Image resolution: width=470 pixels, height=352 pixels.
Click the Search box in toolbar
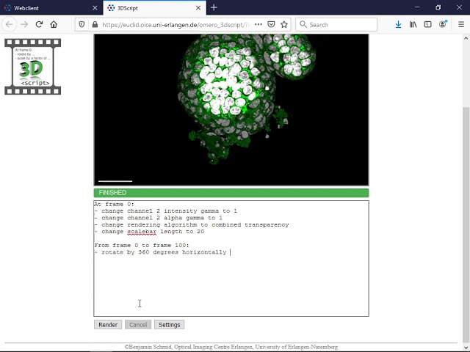[336, 24]
